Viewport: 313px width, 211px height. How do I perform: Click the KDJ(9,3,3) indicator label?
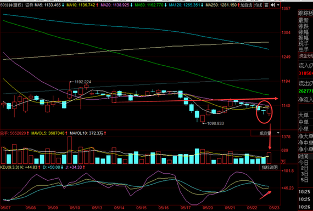(9, 167)
